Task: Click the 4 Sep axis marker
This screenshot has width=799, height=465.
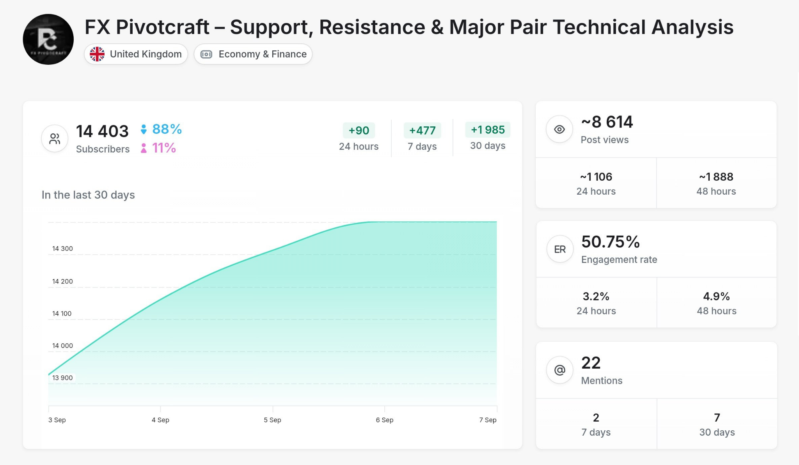Action: pyautogui.click(x=160, y=420)
